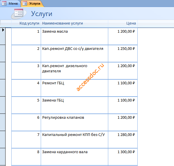
Task: Click the Капитальный ремонт КПП без С/У field
Action: [74, 140]
